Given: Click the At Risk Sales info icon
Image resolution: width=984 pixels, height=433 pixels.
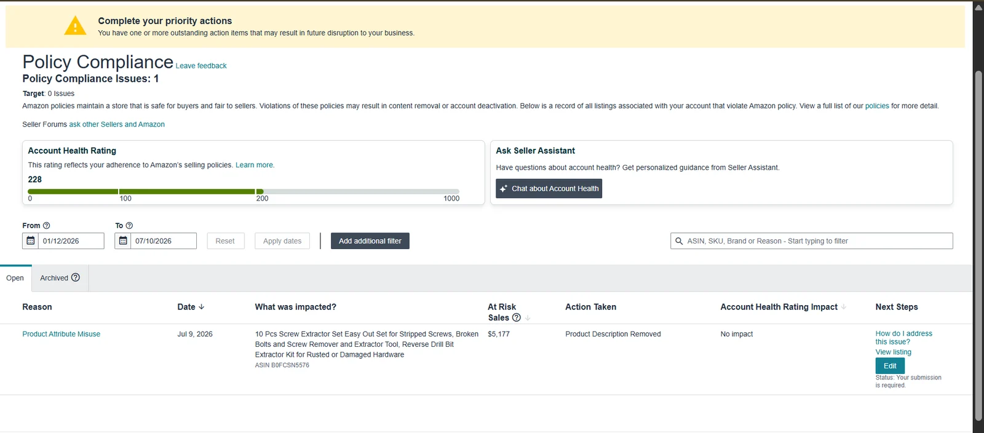Looking at the screenshot, I should [x=517, y=317].
